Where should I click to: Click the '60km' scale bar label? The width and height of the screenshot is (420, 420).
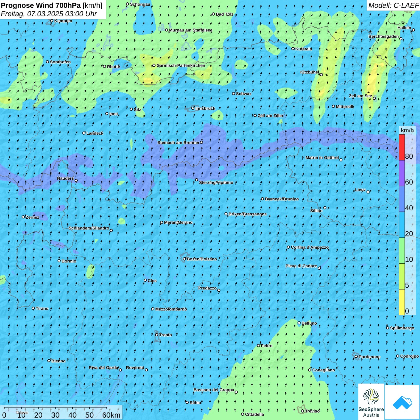pyautogui.click(x=111, y=415)
